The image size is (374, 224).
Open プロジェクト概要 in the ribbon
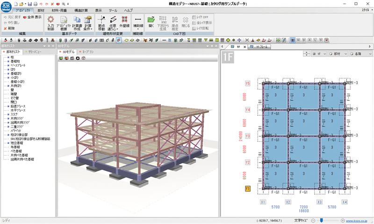tap(64, 23)
